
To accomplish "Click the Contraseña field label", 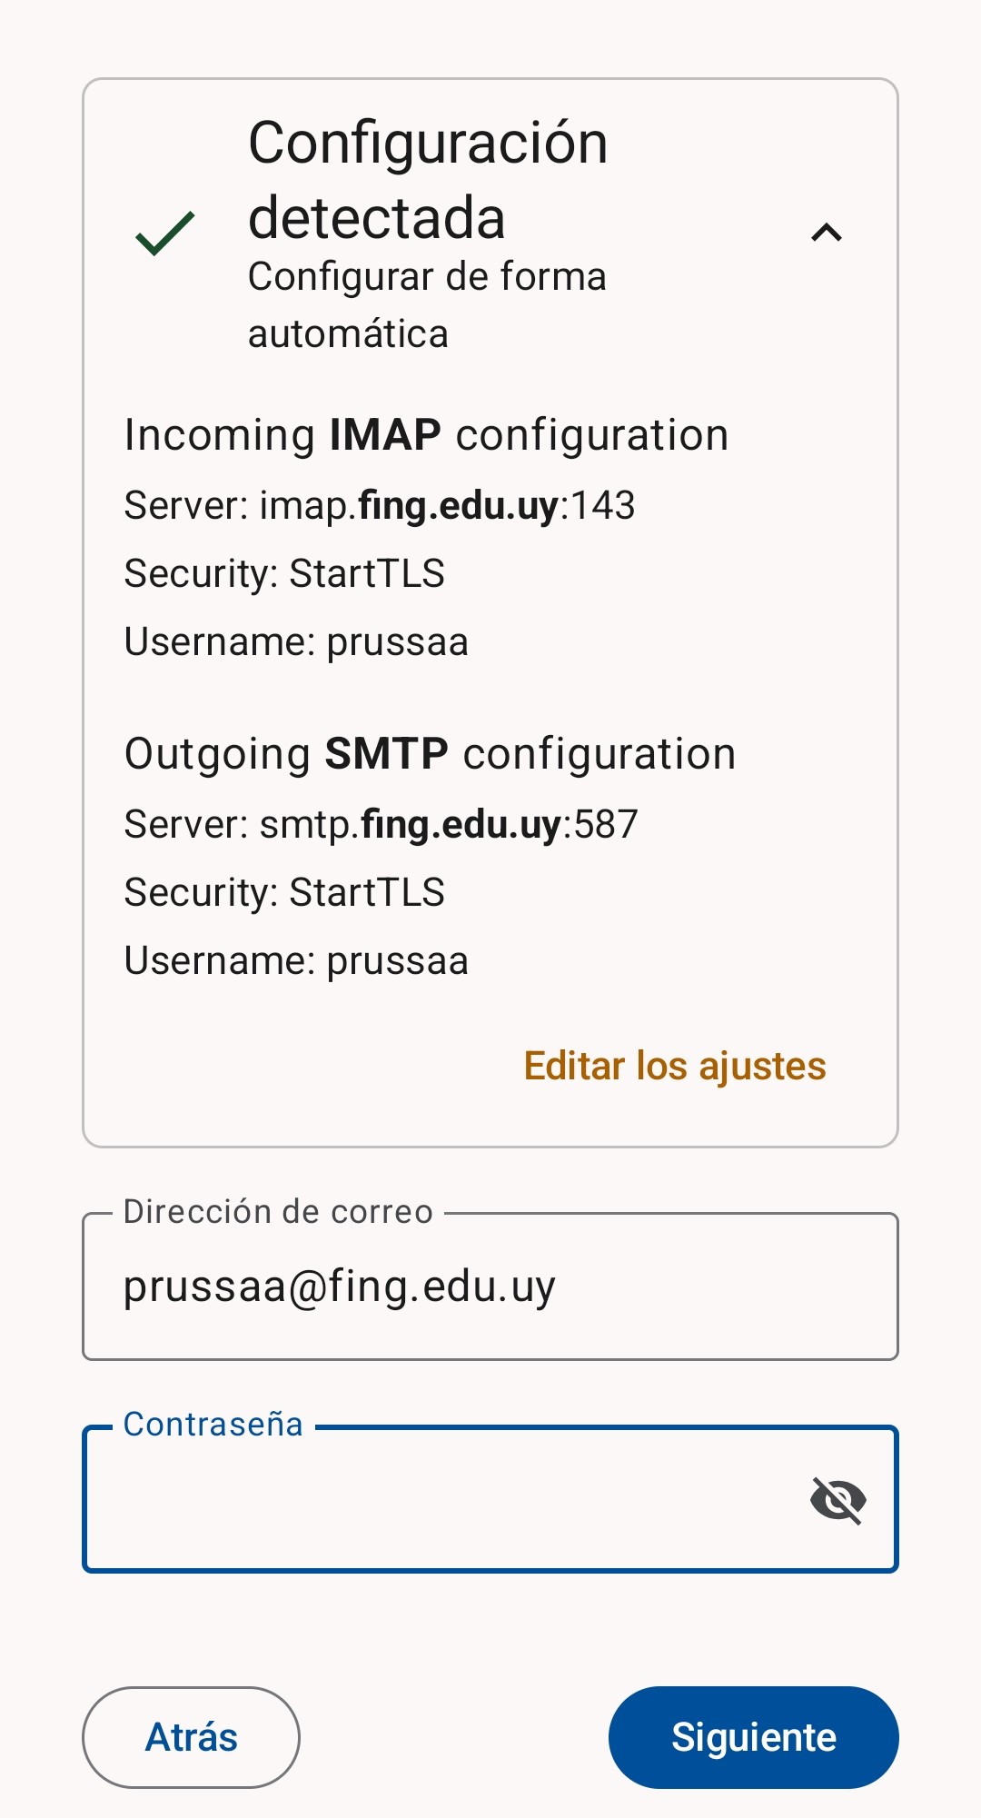I will coord(213,1424).
